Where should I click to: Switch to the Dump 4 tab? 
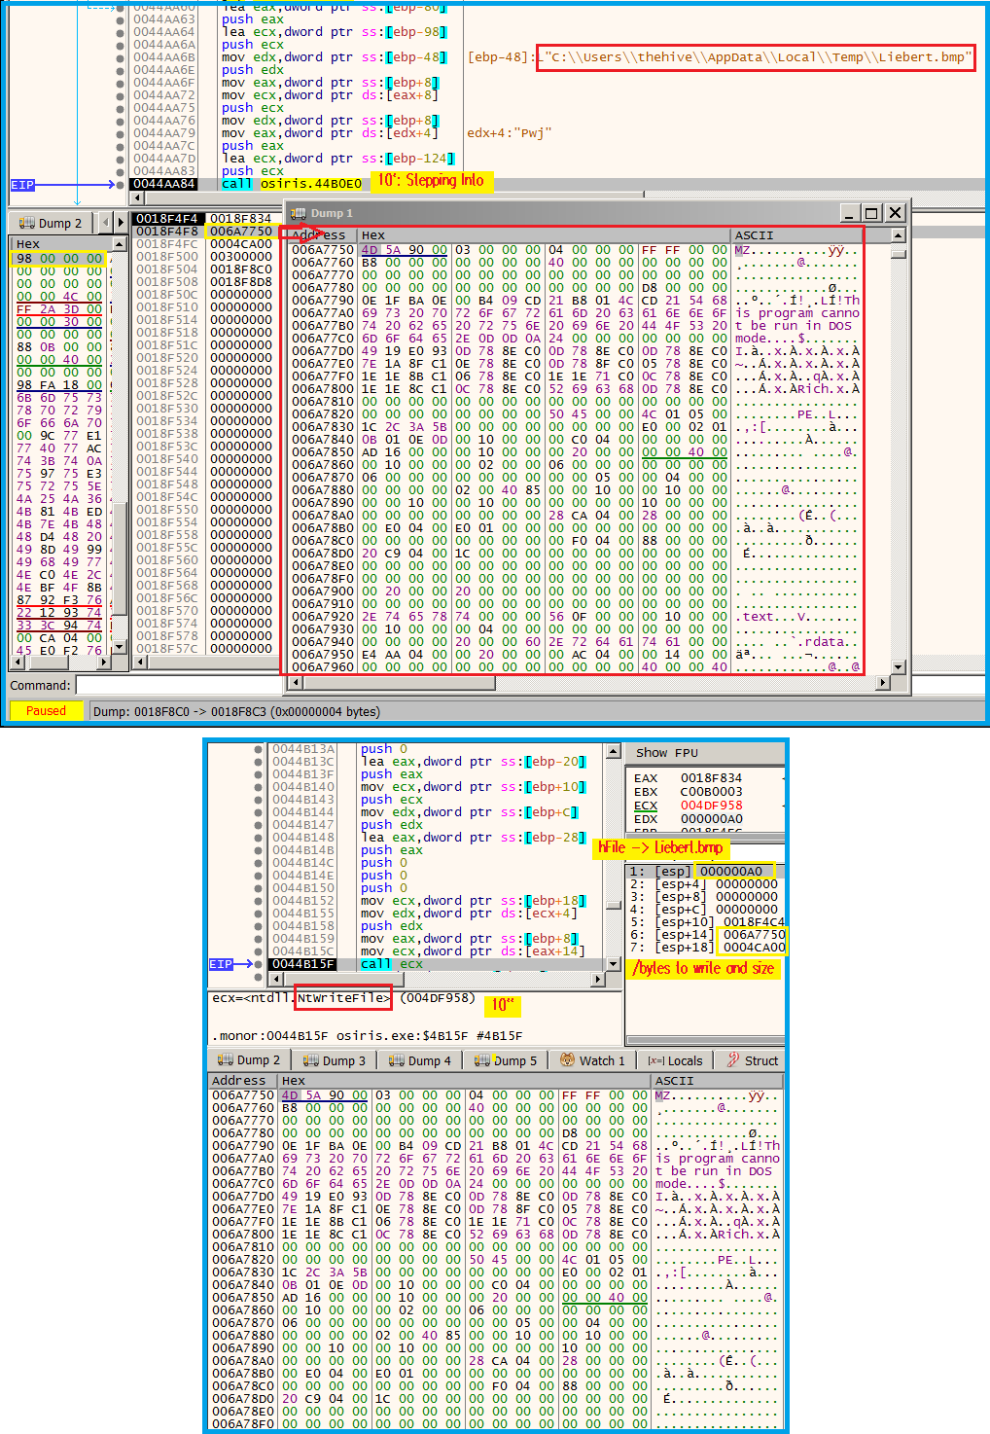click(x=419, y=1060)
